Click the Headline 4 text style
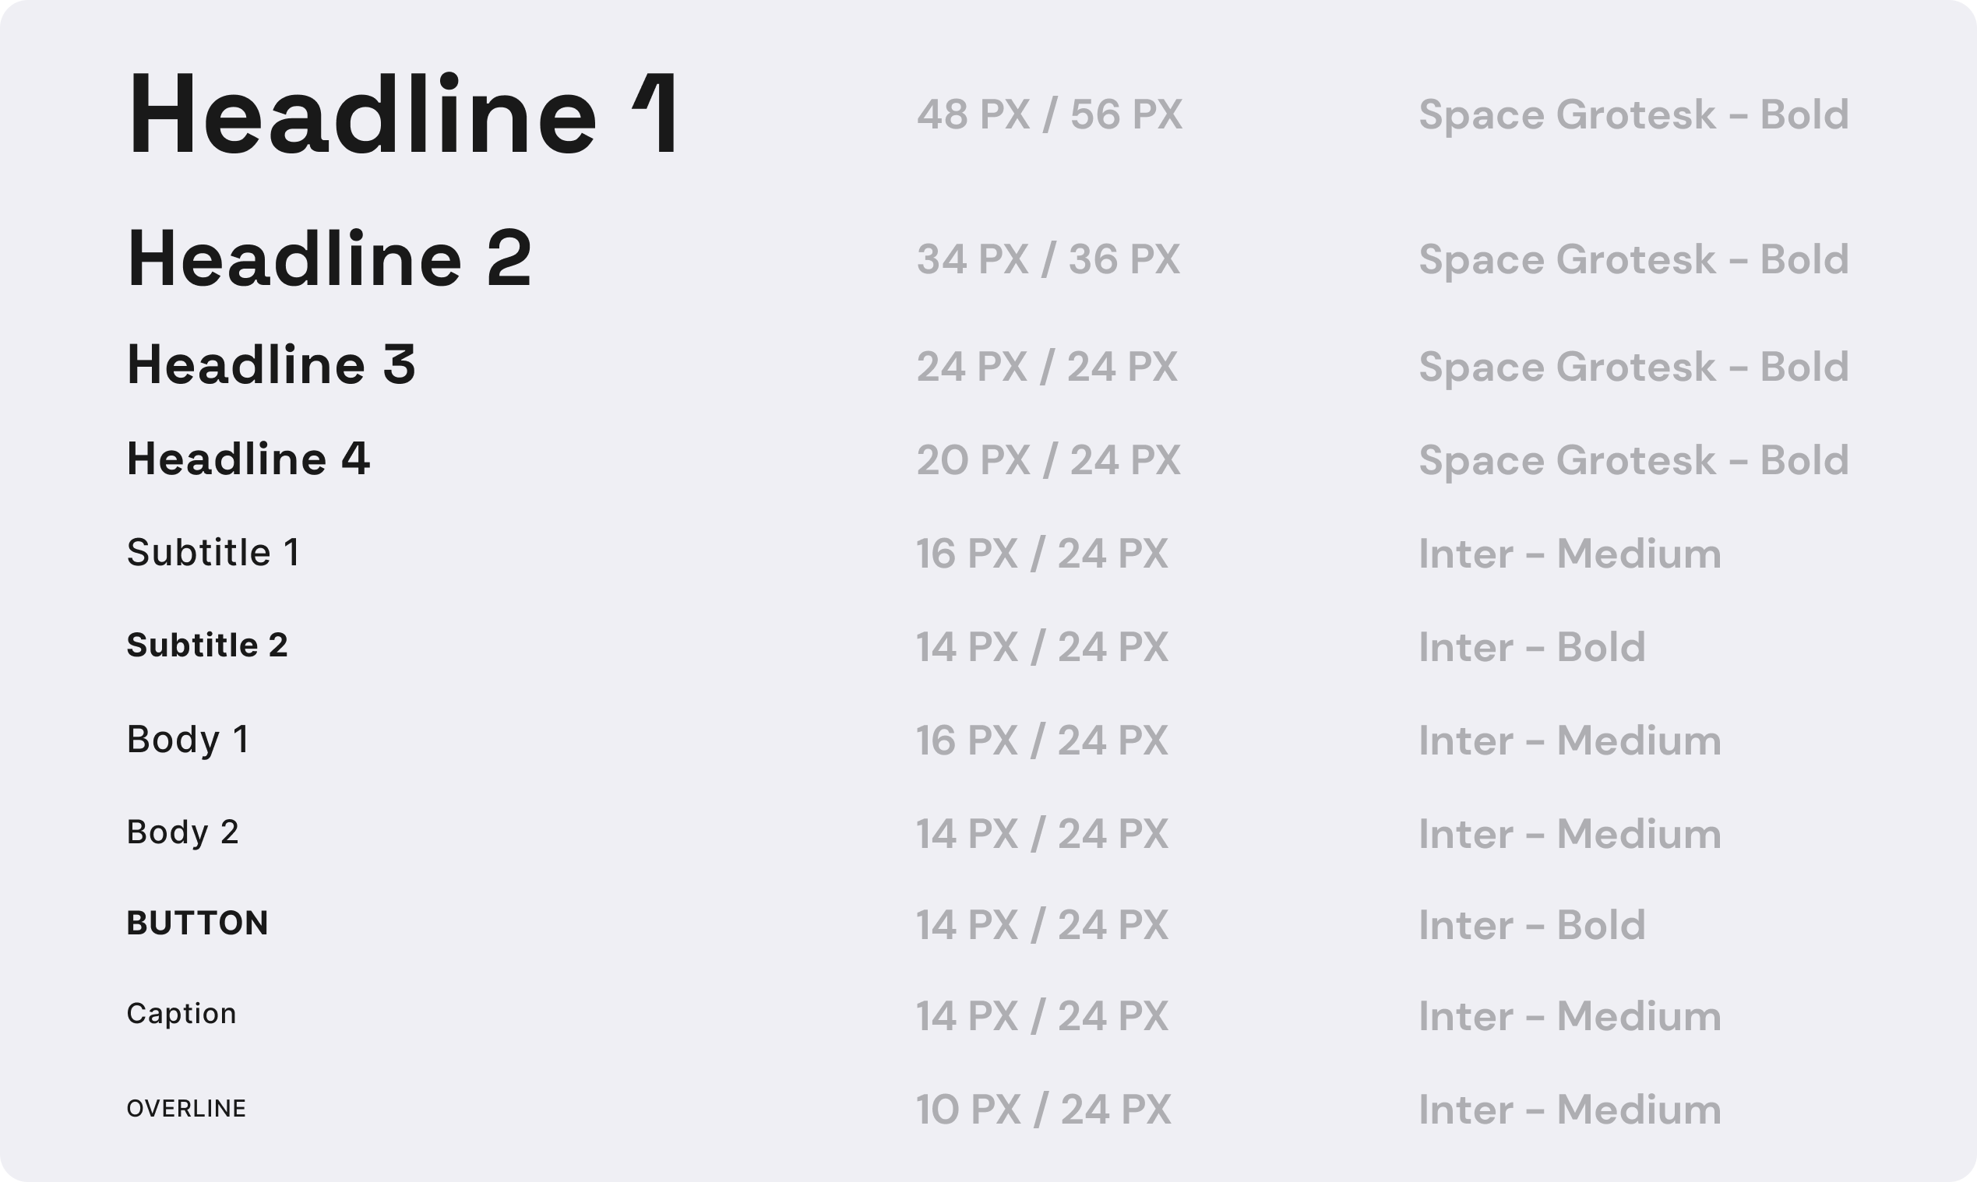 pos(248,459)
